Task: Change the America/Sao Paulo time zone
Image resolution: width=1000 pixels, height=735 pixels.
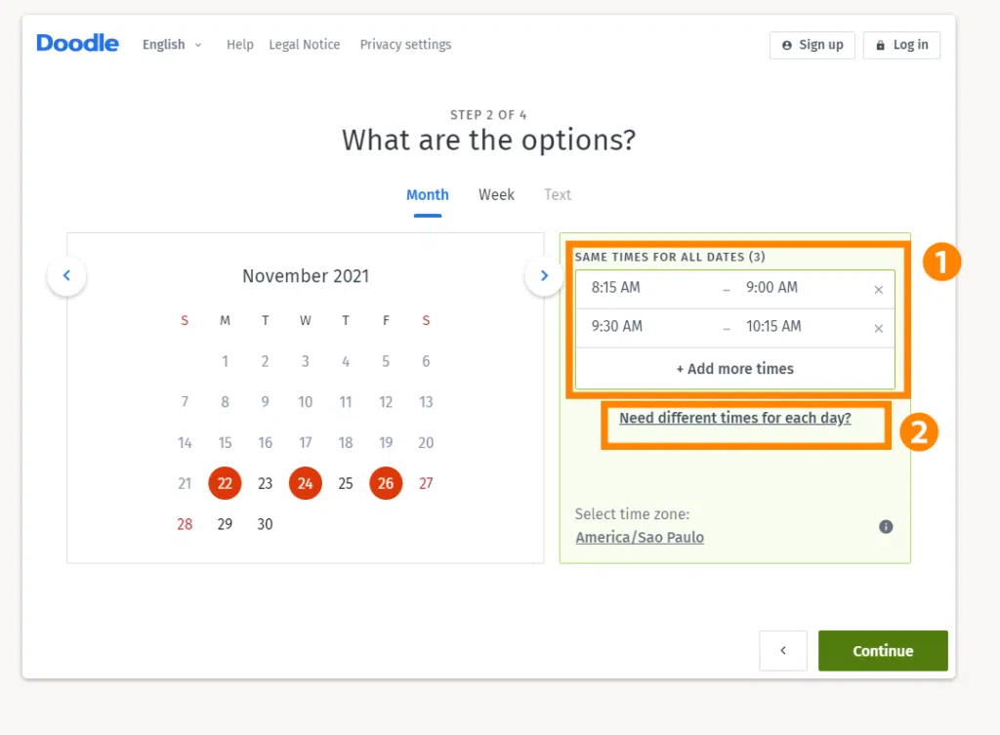Action: [x=640, y=538]
